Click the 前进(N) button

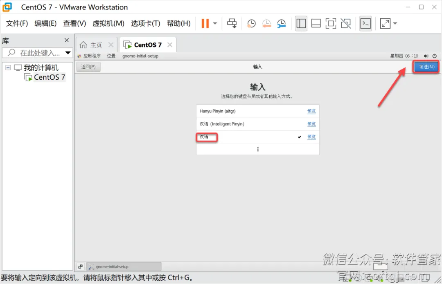point(426,67)
